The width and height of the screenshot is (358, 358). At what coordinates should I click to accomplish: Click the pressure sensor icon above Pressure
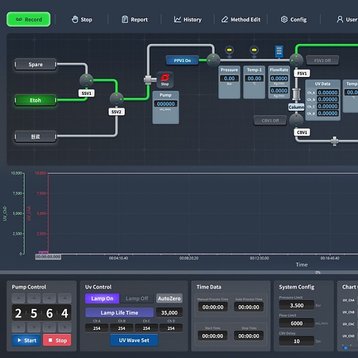tap(229, 50)
